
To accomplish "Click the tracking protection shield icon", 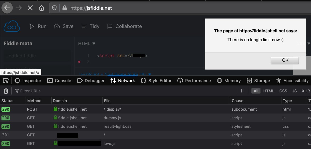I will tap(54, 8).
